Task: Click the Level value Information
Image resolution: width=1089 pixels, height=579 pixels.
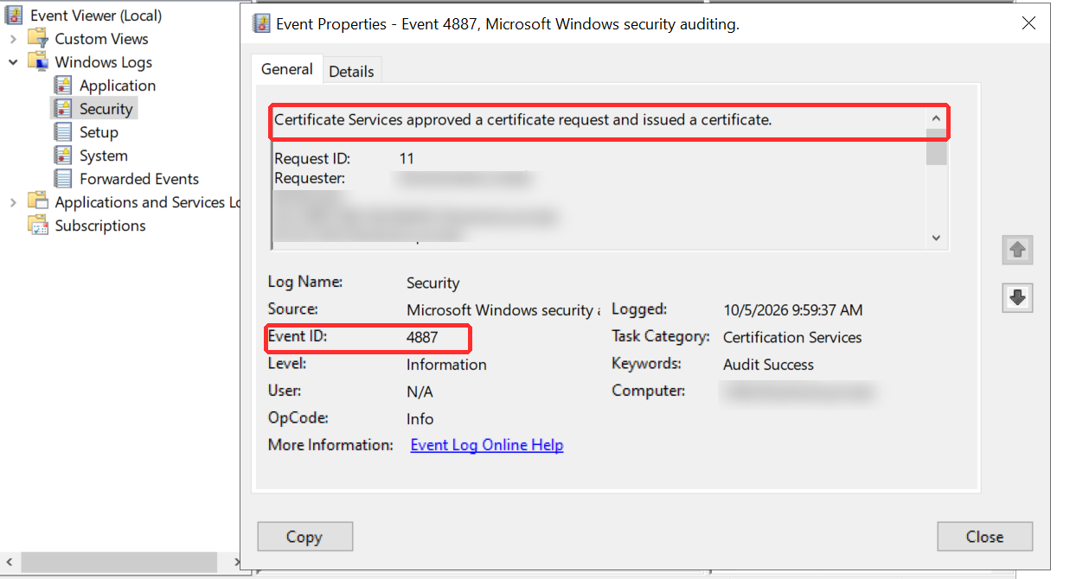Action: pyautogui.click(x=446, y=365)
